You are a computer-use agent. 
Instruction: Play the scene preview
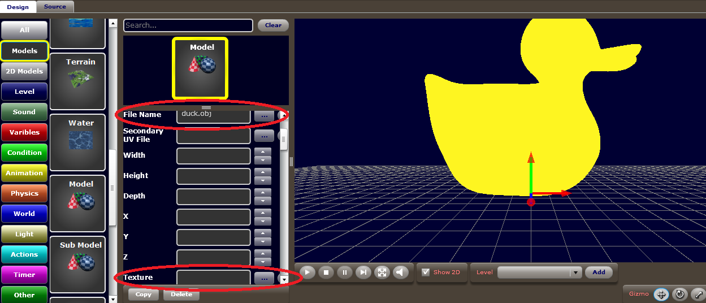[x=307, y=272]
